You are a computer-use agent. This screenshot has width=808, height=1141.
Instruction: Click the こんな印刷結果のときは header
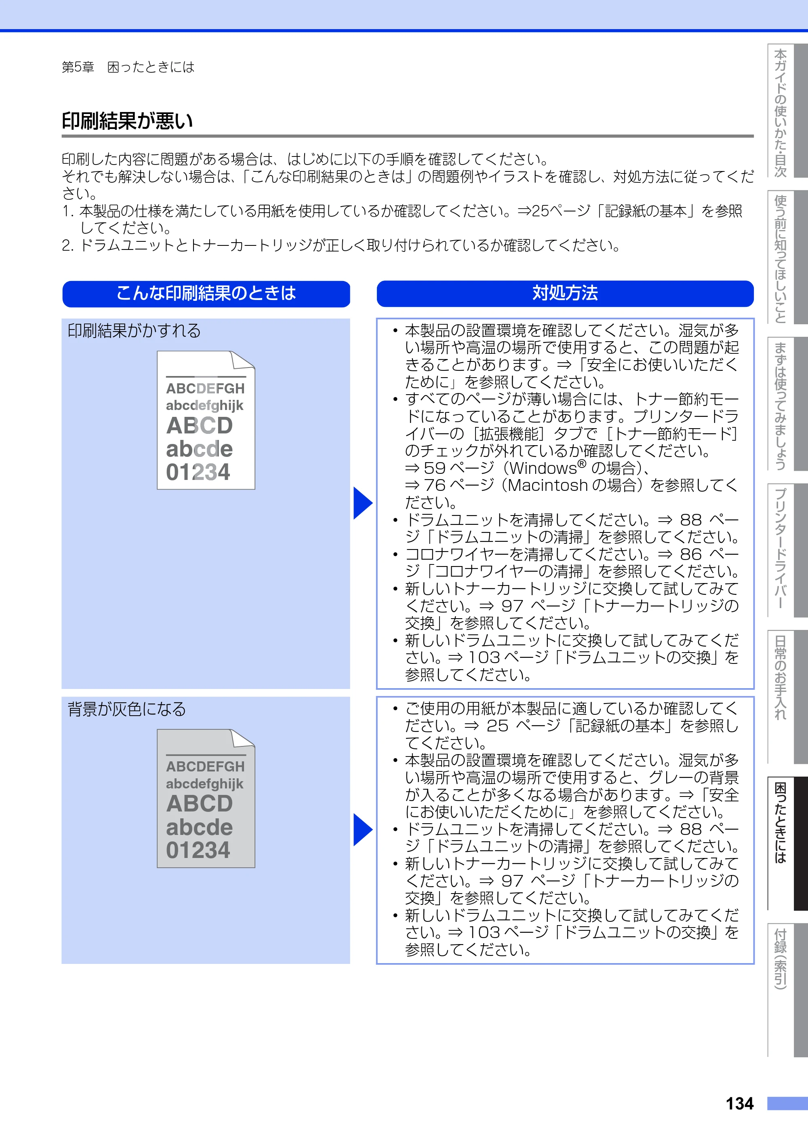coord(206,294)
